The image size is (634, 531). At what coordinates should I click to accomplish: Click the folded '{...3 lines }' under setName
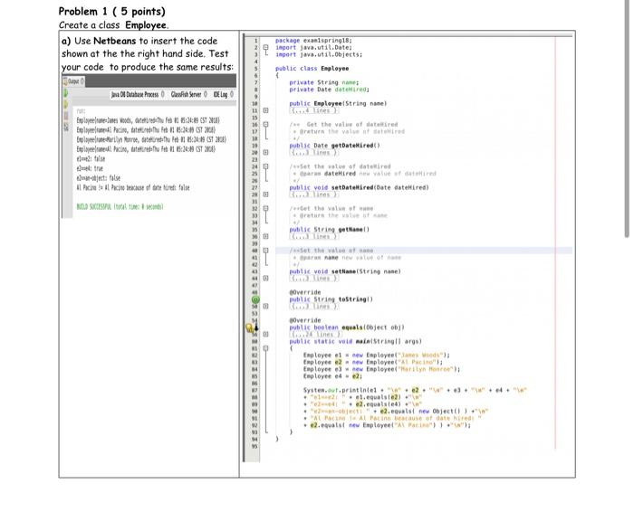coord(314,279)
